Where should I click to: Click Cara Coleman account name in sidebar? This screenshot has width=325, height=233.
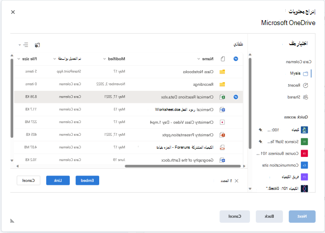point(298,62)
